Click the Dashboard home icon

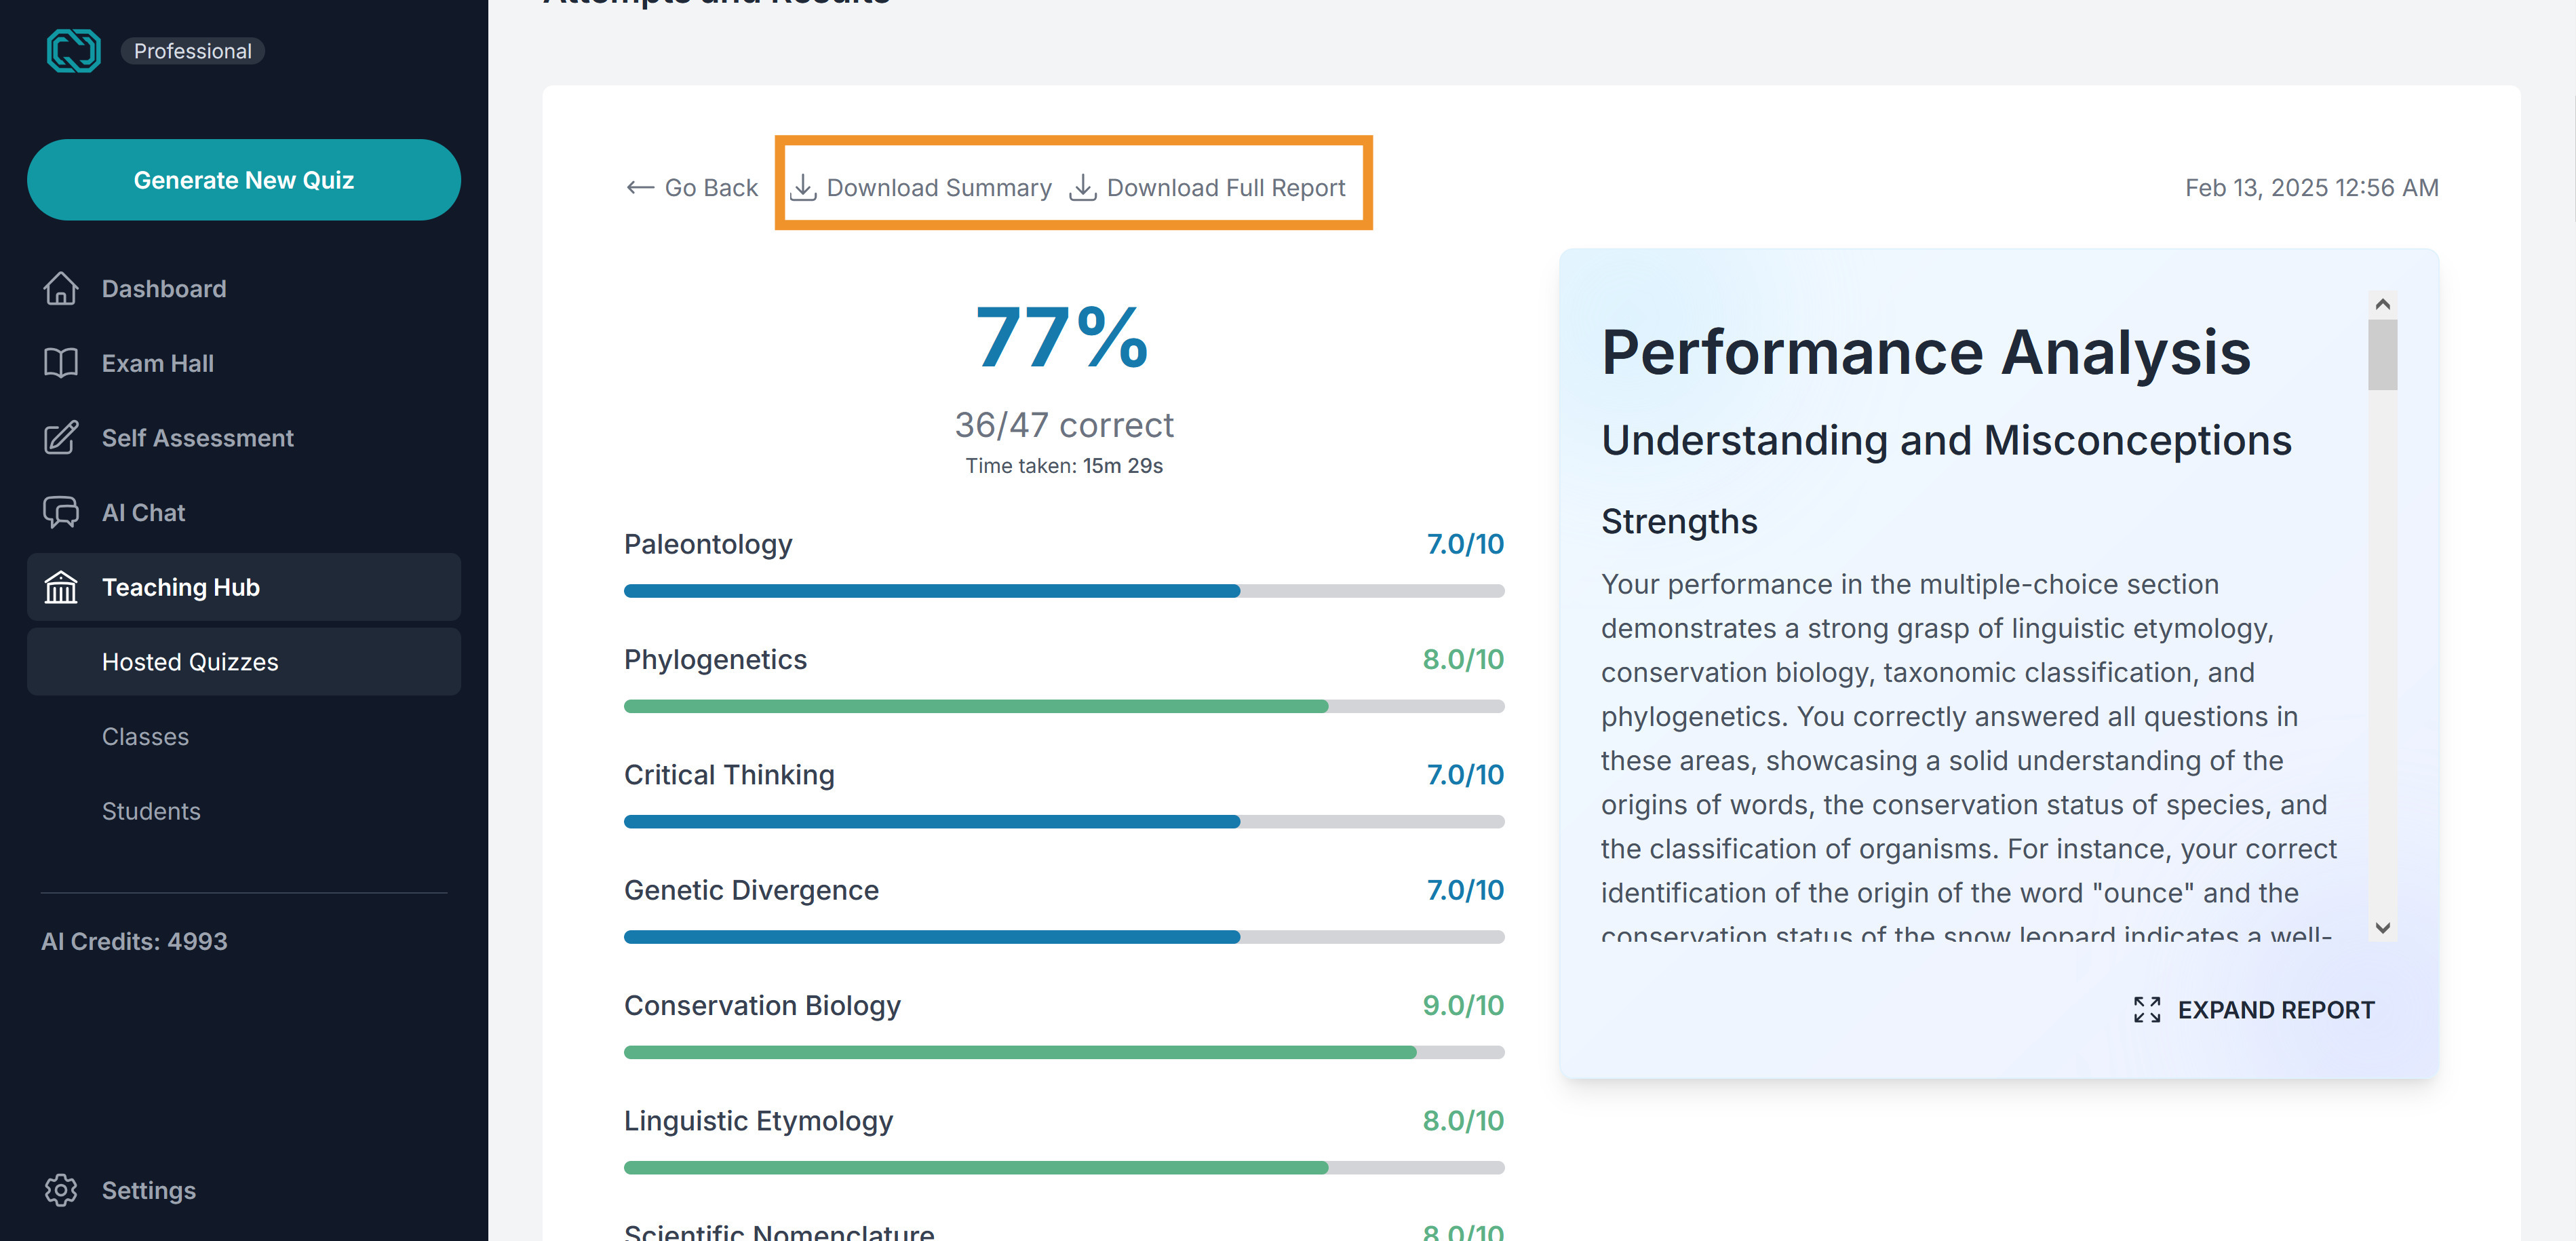click(x=61, y=288)
